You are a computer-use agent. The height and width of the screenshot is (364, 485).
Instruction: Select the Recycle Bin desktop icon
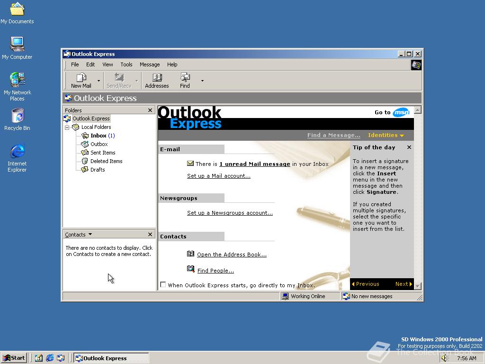[18, 116]
